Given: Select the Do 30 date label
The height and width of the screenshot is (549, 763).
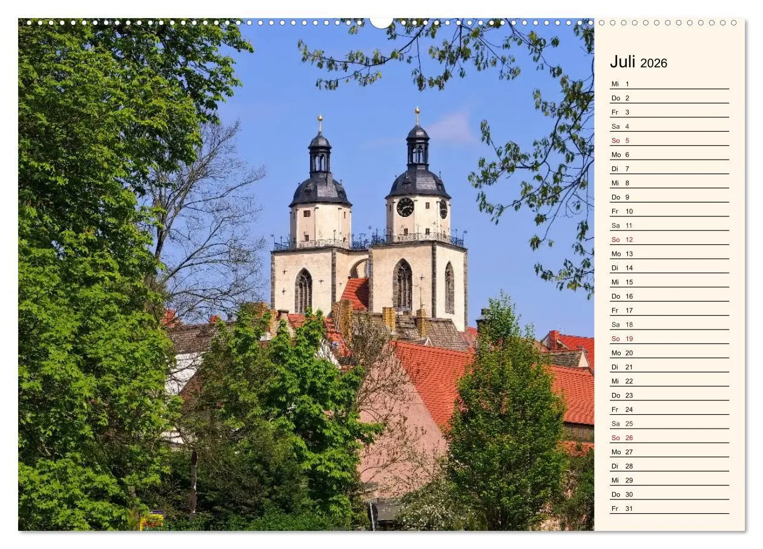Looking at the screenshot, I should tap(621, 494).
